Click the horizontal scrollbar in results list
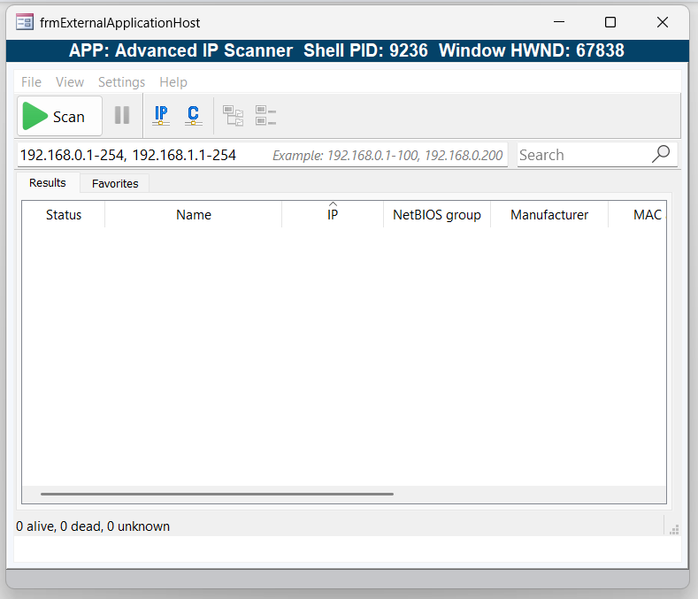Viewport: 698px width, 599px height. pyautogui.click(x=217, y=494)
